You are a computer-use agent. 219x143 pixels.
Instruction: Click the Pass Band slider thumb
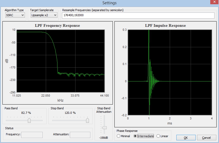pyautogui.click(x=29, y=121)
